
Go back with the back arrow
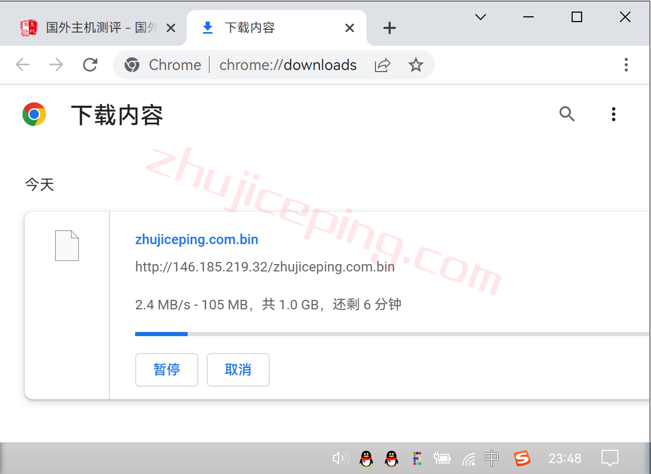coord(23,65)
